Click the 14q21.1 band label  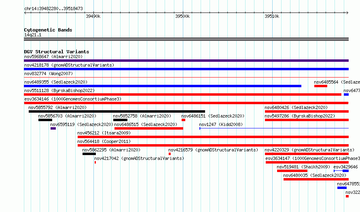tap(33, 35)
